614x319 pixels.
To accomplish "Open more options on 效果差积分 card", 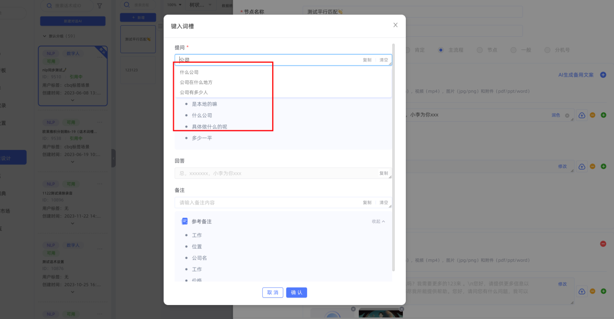I will tap(100, 122).
